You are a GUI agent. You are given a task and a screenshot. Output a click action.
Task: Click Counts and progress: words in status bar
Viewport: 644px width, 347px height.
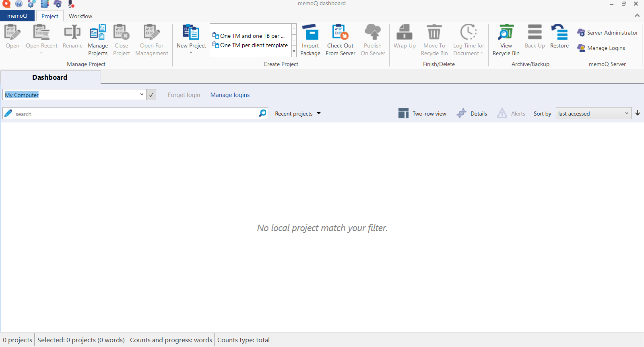click(x=171, y=340)
